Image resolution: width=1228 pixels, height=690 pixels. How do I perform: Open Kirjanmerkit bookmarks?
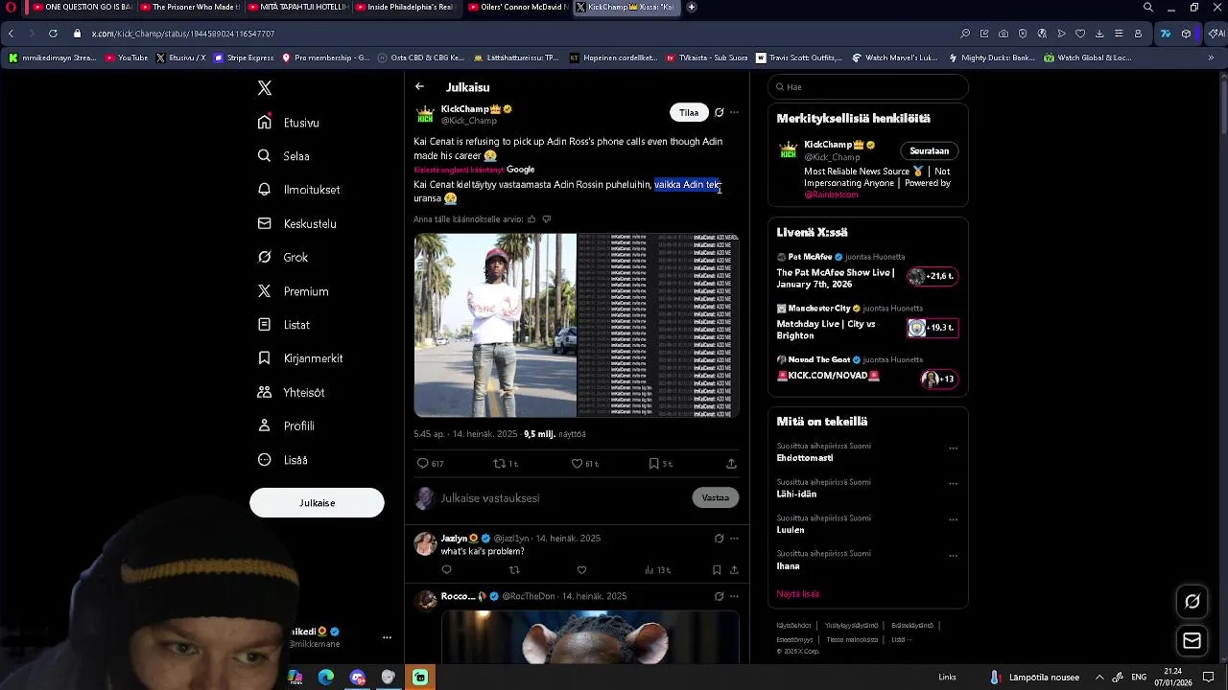pyautogui.click(x=300, y=358)
